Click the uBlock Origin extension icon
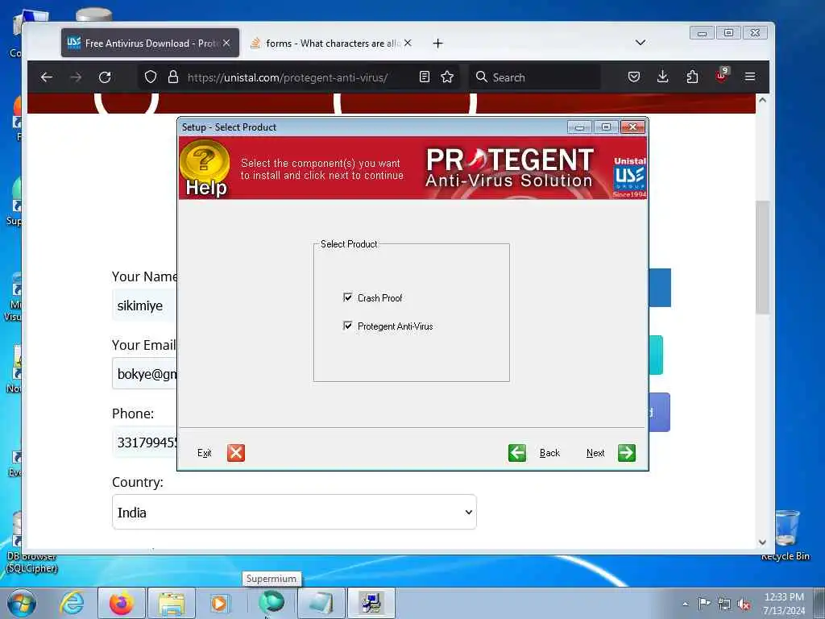Viewport: 825px width, 619px height. tap(721, 77)
